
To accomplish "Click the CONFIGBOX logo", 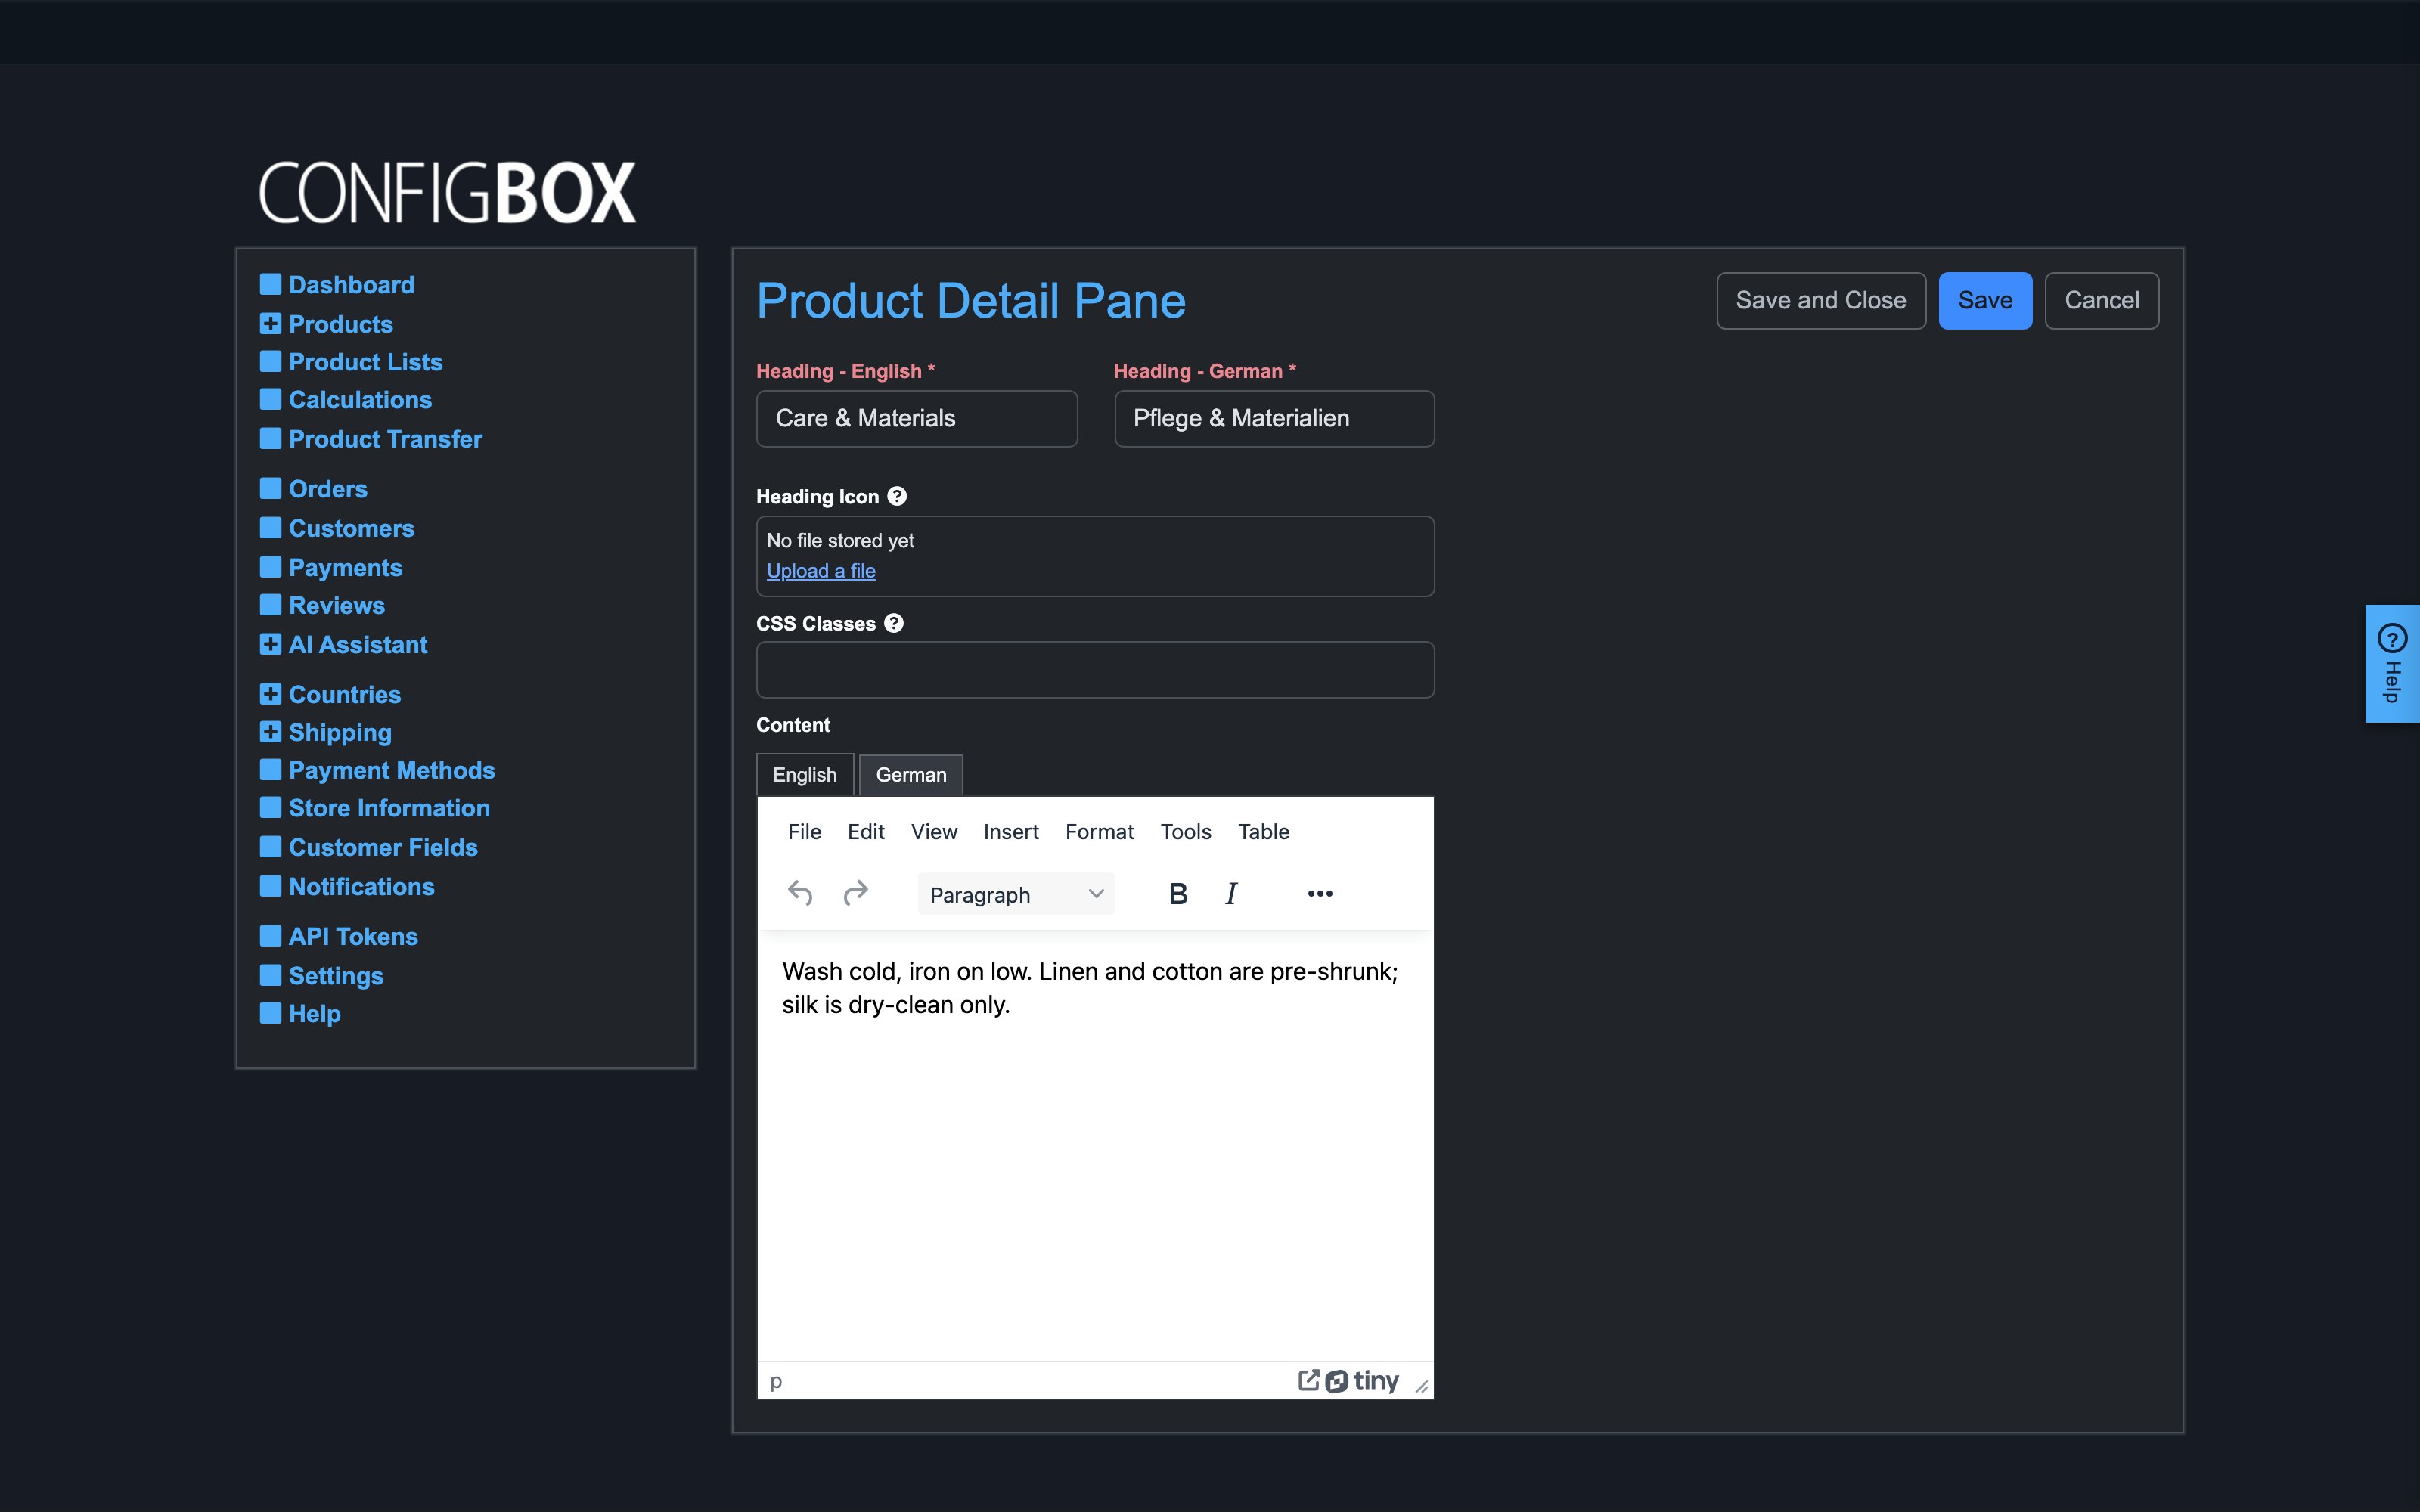I will click(x=447, y=192).
